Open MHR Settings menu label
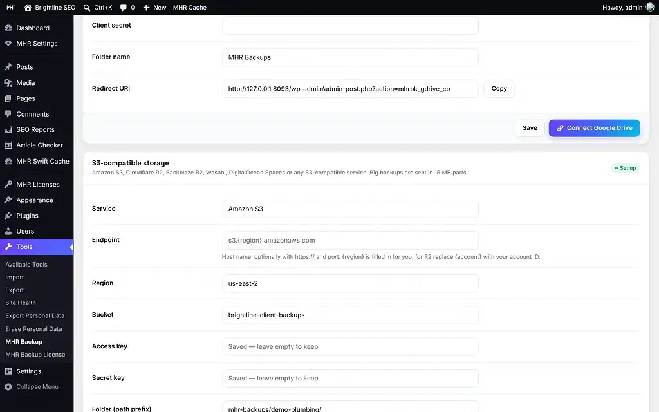The width and height of the screenshot is (659, 412). pyautogui.click(x=37, y=43)
